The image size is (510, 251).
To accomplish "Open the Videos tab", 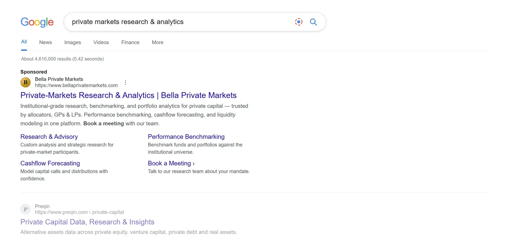I will click(101, 42).
